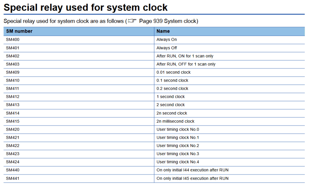Screen dimensions: 311x185
Task: Select 'User timing clock No.4' entry
Action: coord(178,162)
